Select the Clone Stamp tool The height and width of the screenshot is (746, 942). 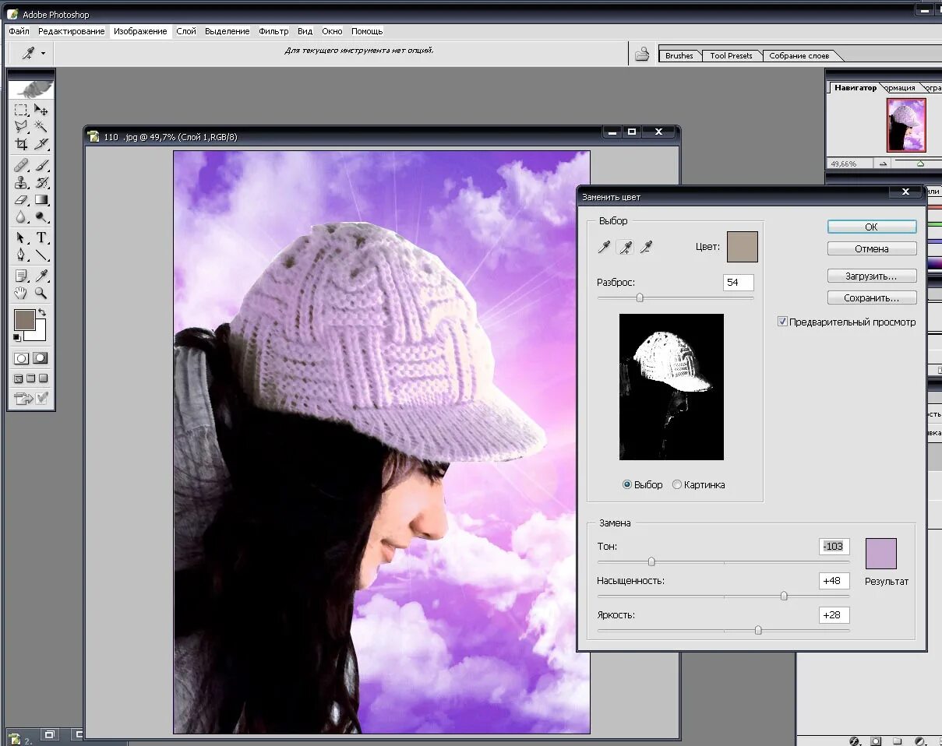[22, 182]
